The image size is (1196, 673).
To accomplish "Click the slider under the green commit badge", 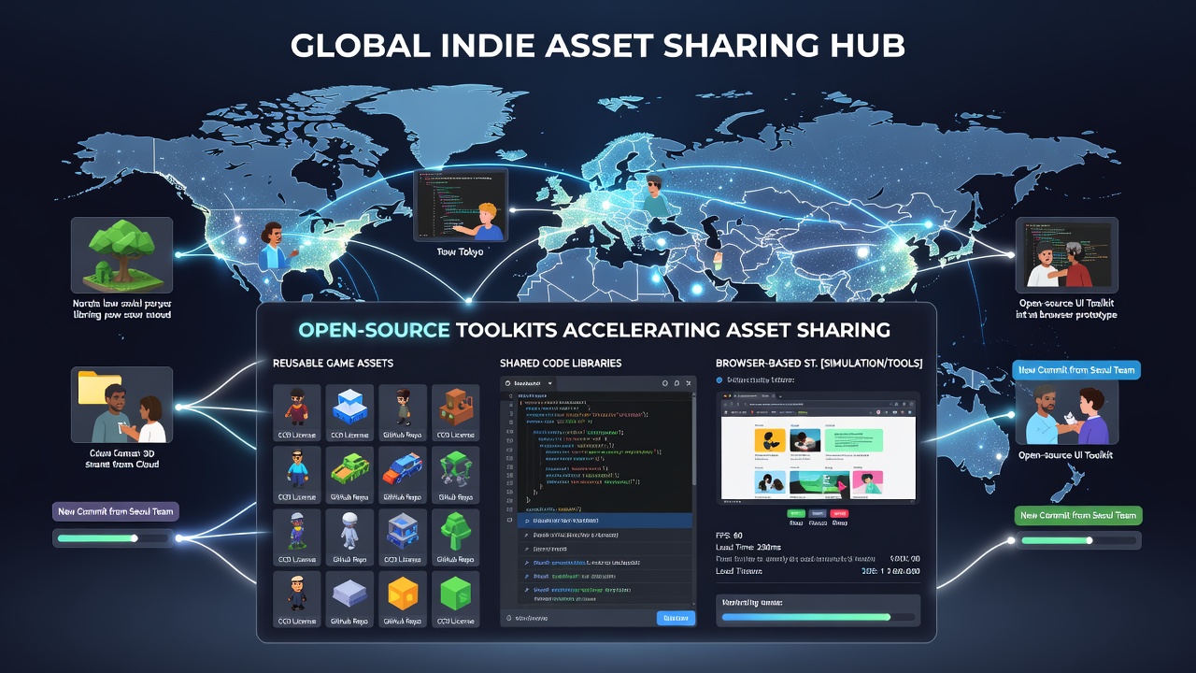I will (1080, 540).
